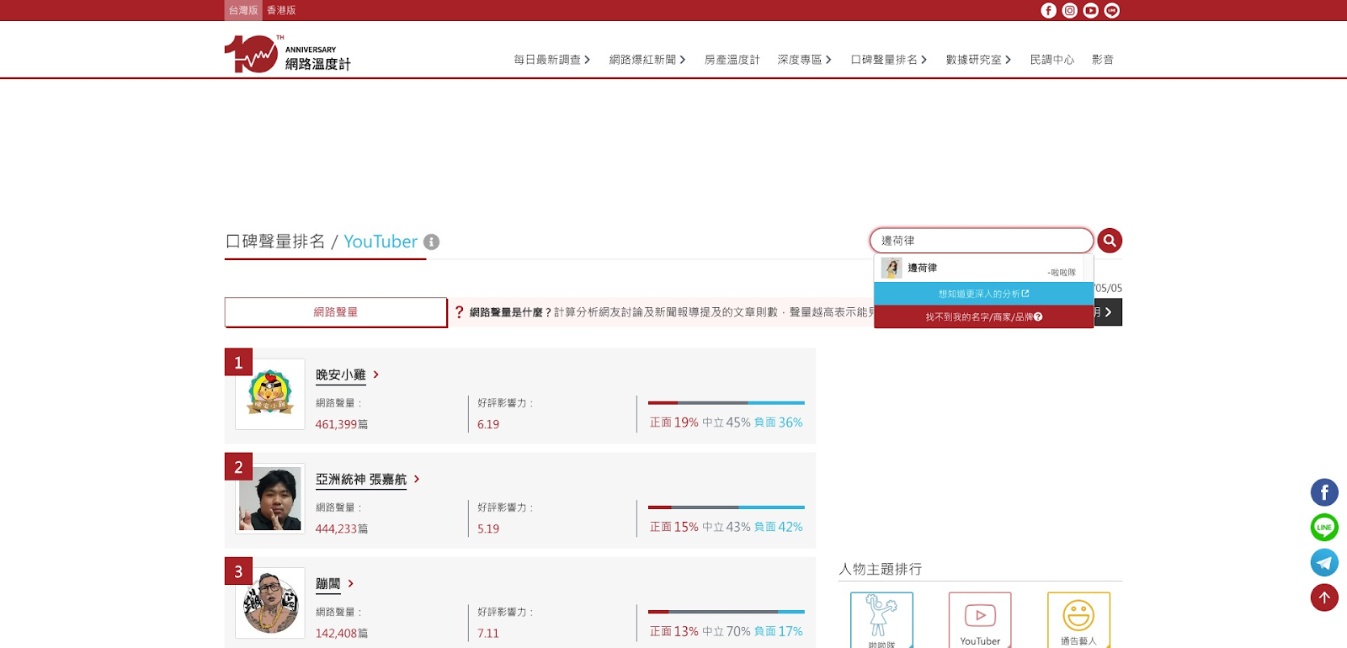This screenshot has width=1347, height=648.
Task: Open the Facebook icon in top bar
Action: tap(1048, 10)
